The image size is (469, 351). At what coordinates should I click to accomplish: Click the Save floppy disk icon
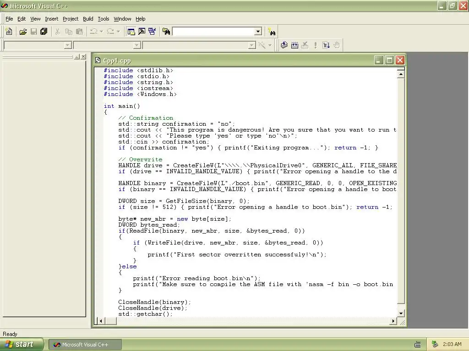[x=34, y=32]
